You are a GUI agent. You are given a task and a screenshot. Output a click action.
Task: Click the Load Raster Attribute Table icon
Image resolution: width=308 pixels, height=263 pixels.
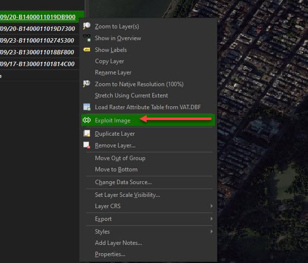pos(87,107)
